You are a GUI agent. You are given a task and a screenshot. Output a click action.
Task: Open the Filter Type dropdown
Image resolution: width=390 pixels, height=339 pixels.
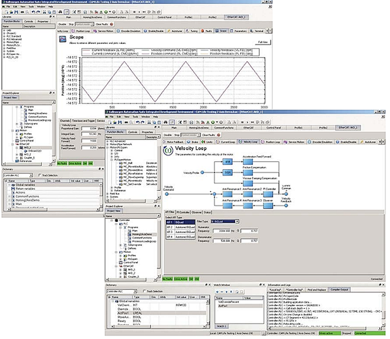pos(237,221)
